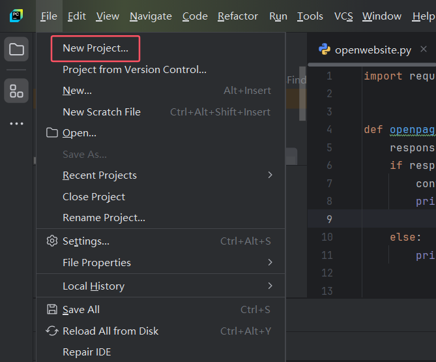Open the Project tool window folder icon

16,50
